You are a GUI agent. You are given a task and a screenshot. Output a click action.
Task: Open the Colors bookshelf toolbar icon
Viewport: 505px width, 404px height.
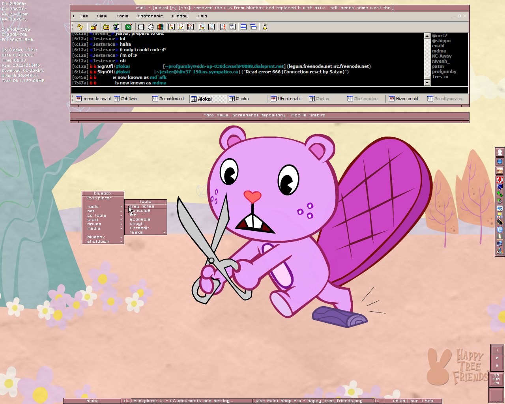tap(160, 27)
